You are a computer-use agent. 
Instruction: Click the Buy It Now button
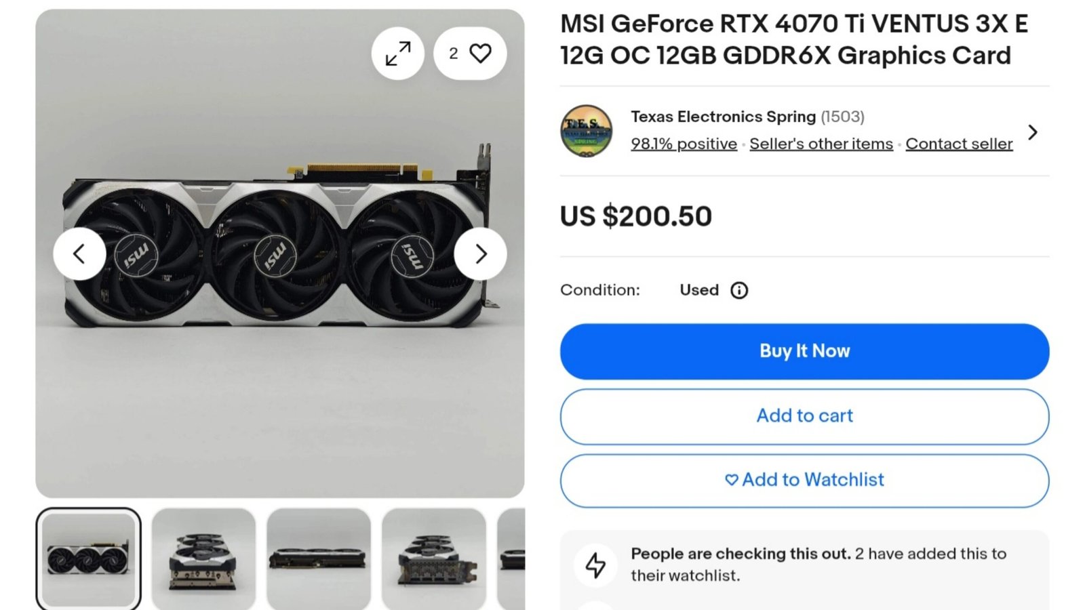coord(804,351)
